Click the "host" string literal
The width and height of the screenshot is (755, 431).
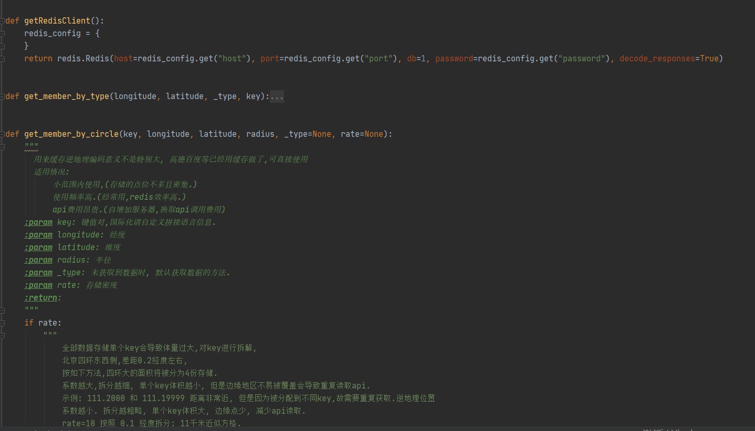click(x=233, y=59)
